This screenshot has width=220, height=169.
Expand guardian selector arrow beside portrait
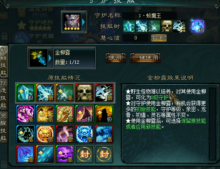[83, 22]
